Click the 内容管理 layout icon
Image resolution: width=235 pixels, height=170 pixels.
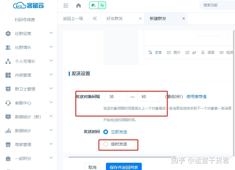(x=8, y=75)
